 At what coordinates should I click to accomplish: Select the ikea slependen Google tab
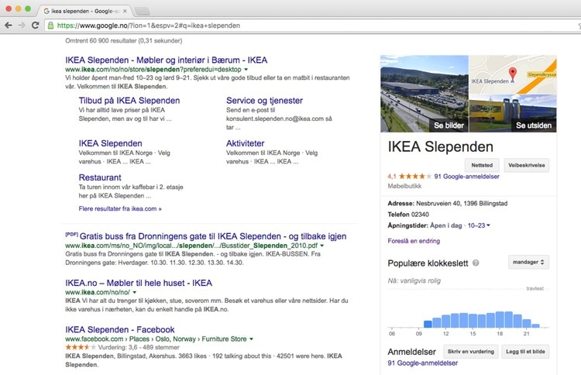(84, 10)
